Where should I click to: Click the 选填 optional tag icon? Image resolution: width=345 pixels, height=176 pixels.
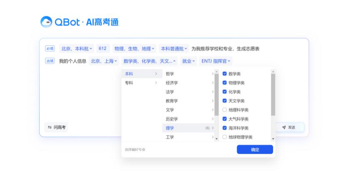50,61
